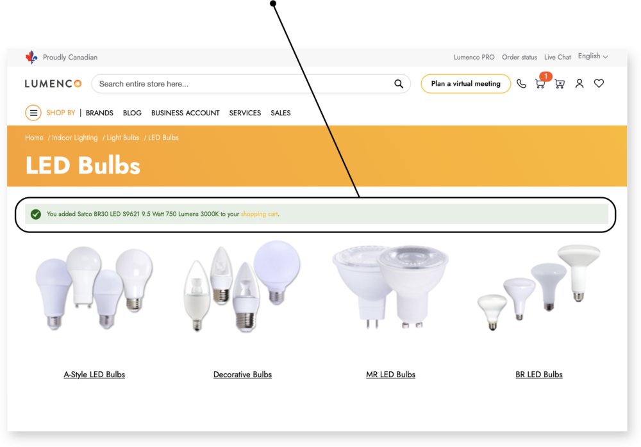Open the Brands menu
This screenshot has width=641, height=447.
coord(99,113)
